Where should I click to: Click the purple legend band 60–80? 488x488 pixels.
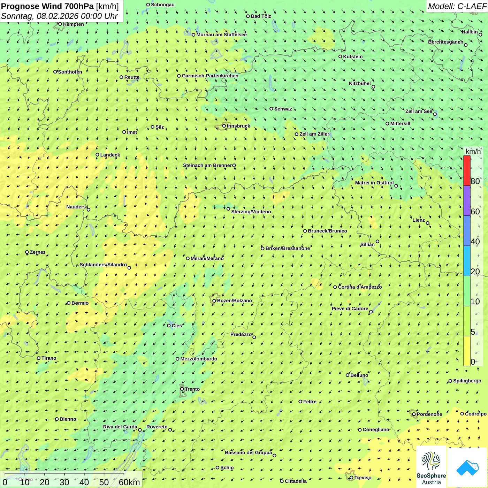(467, 201)
